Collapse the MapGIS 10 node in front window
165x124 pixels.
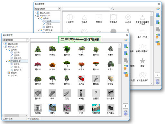tap(3, 47)
